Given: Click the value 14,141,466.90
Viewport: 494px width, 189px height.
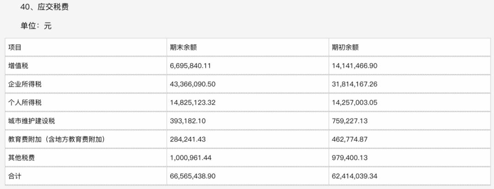Looking at the screenshot, I should click(354, 66).
